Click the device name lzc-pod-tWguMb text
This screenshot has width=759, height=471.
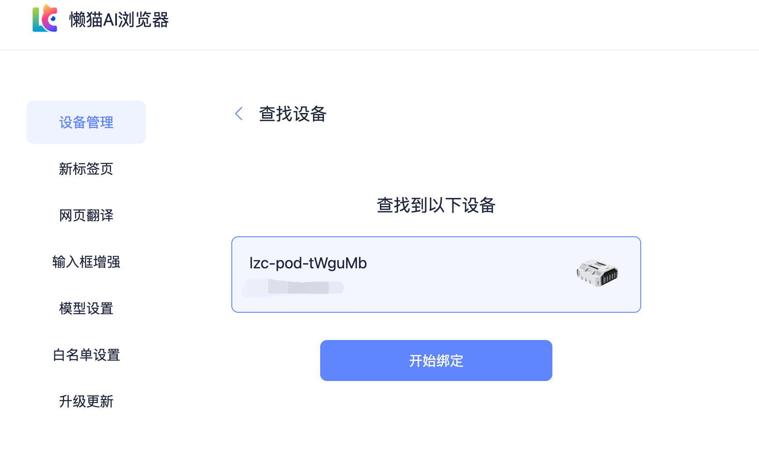click(307, 263)
